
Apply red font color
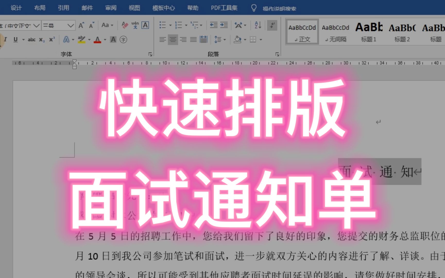(x=97, y=40)
